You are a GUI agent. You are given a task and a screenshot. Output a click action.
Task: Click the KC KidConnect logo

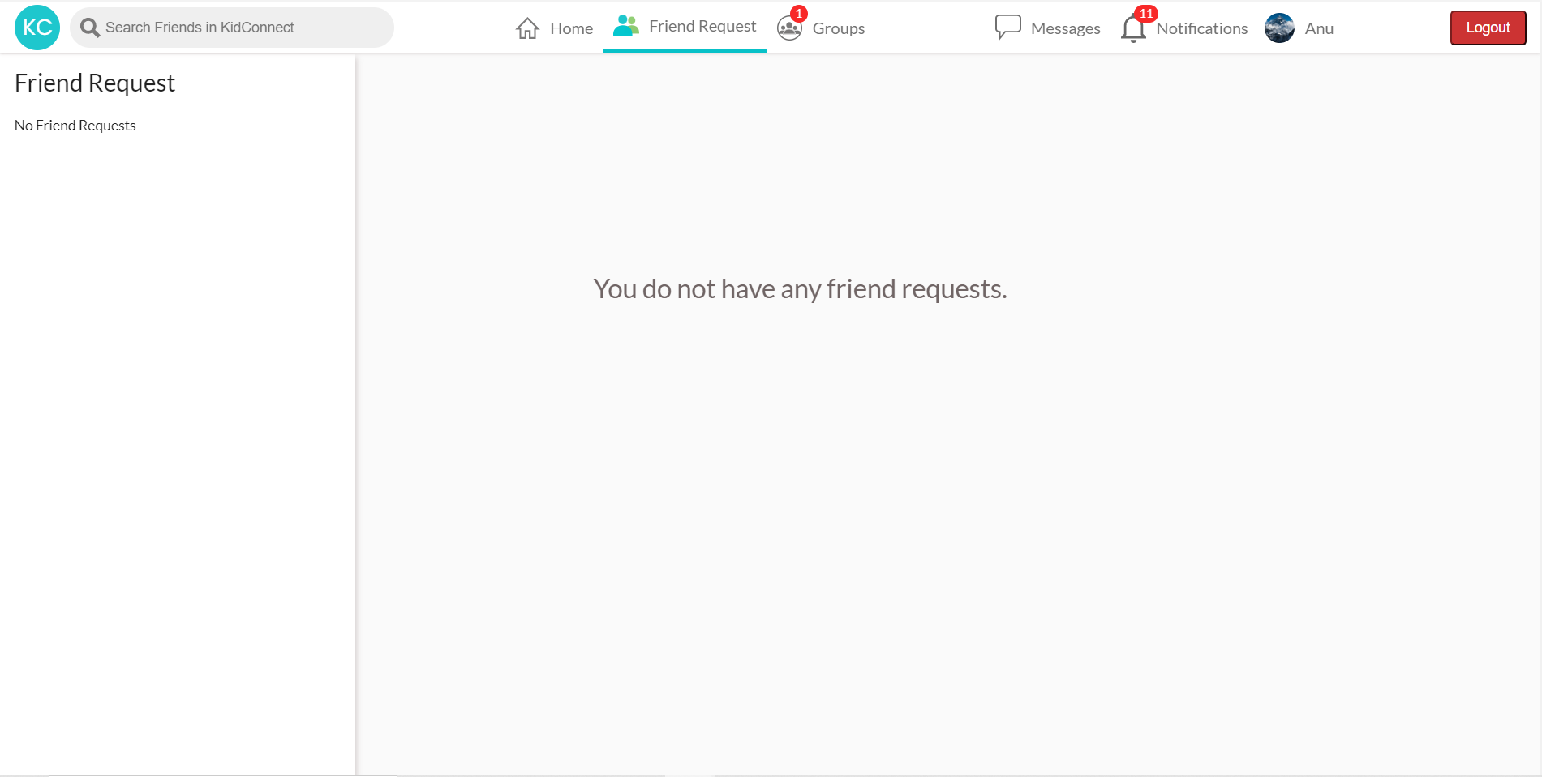coord(37,28)
